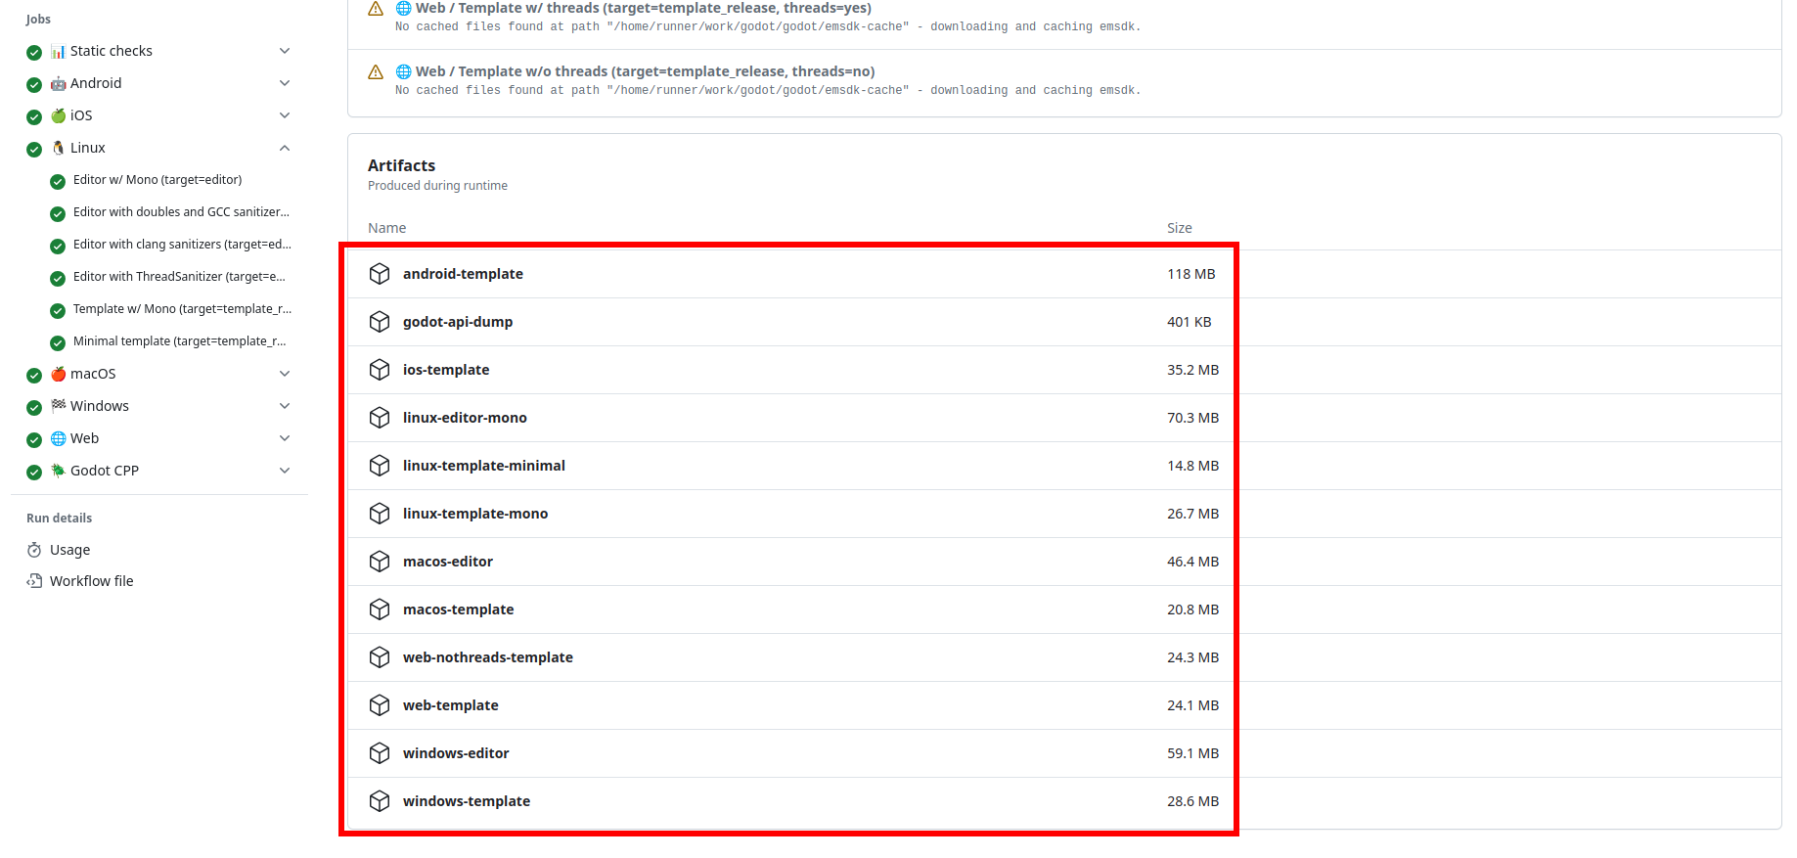Image resolution: width=1797 pixels, height=858 pixels.
Task: Click the package icon beside android-template
Action: (x=380, y=274)
